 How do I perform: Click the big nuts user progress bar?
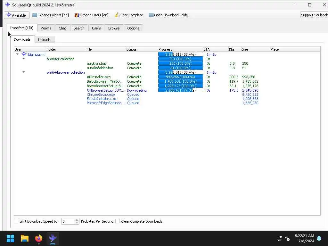181,54
